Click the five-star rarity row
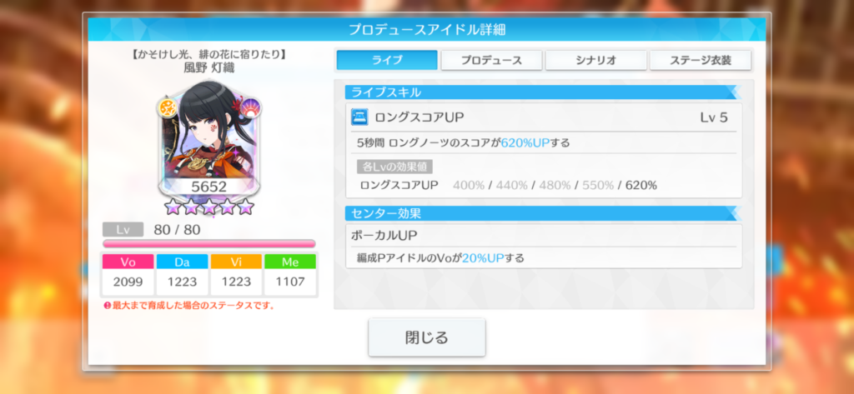The image size is (854, 394). point(209,207)
